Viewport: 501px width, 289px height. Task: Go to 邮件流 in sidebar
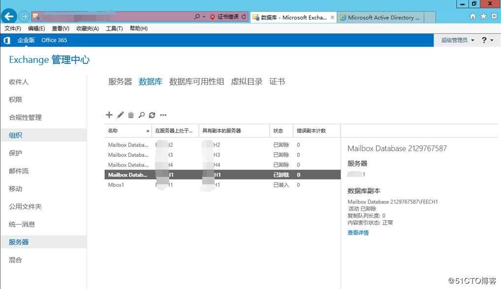pyautogui.click(x=19, y=171)
